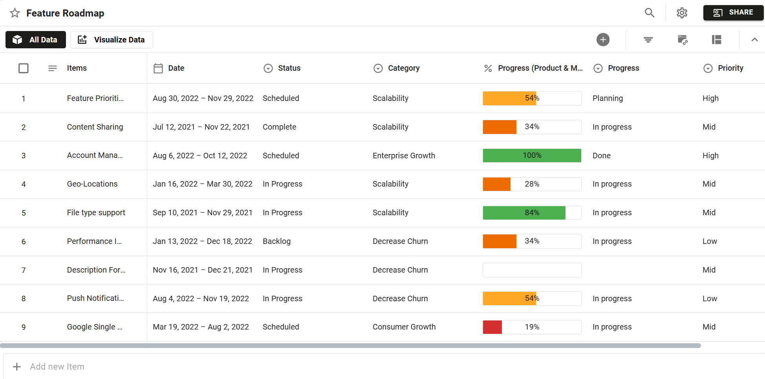Switch to the Visualize Data tab

click(x=112, y=40)
